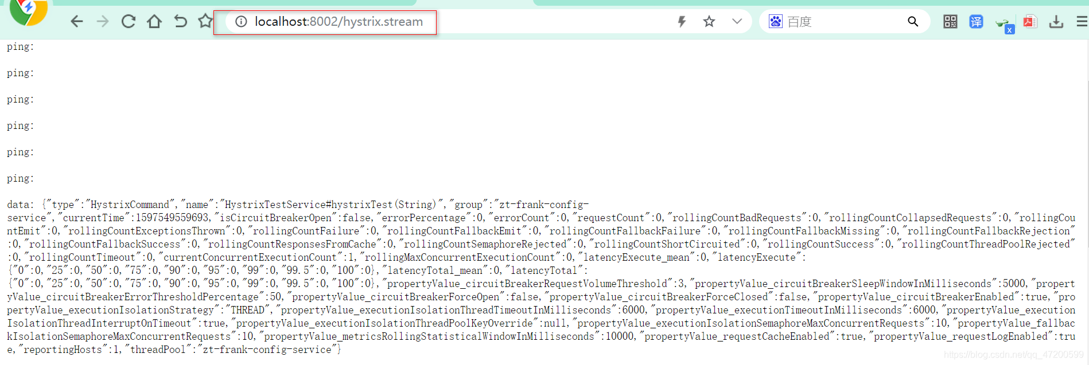Click the browser back arrow
Image resolution: width=1089 pixels, height=365 pixels.
pyautogui.click(x=77, y=22)
